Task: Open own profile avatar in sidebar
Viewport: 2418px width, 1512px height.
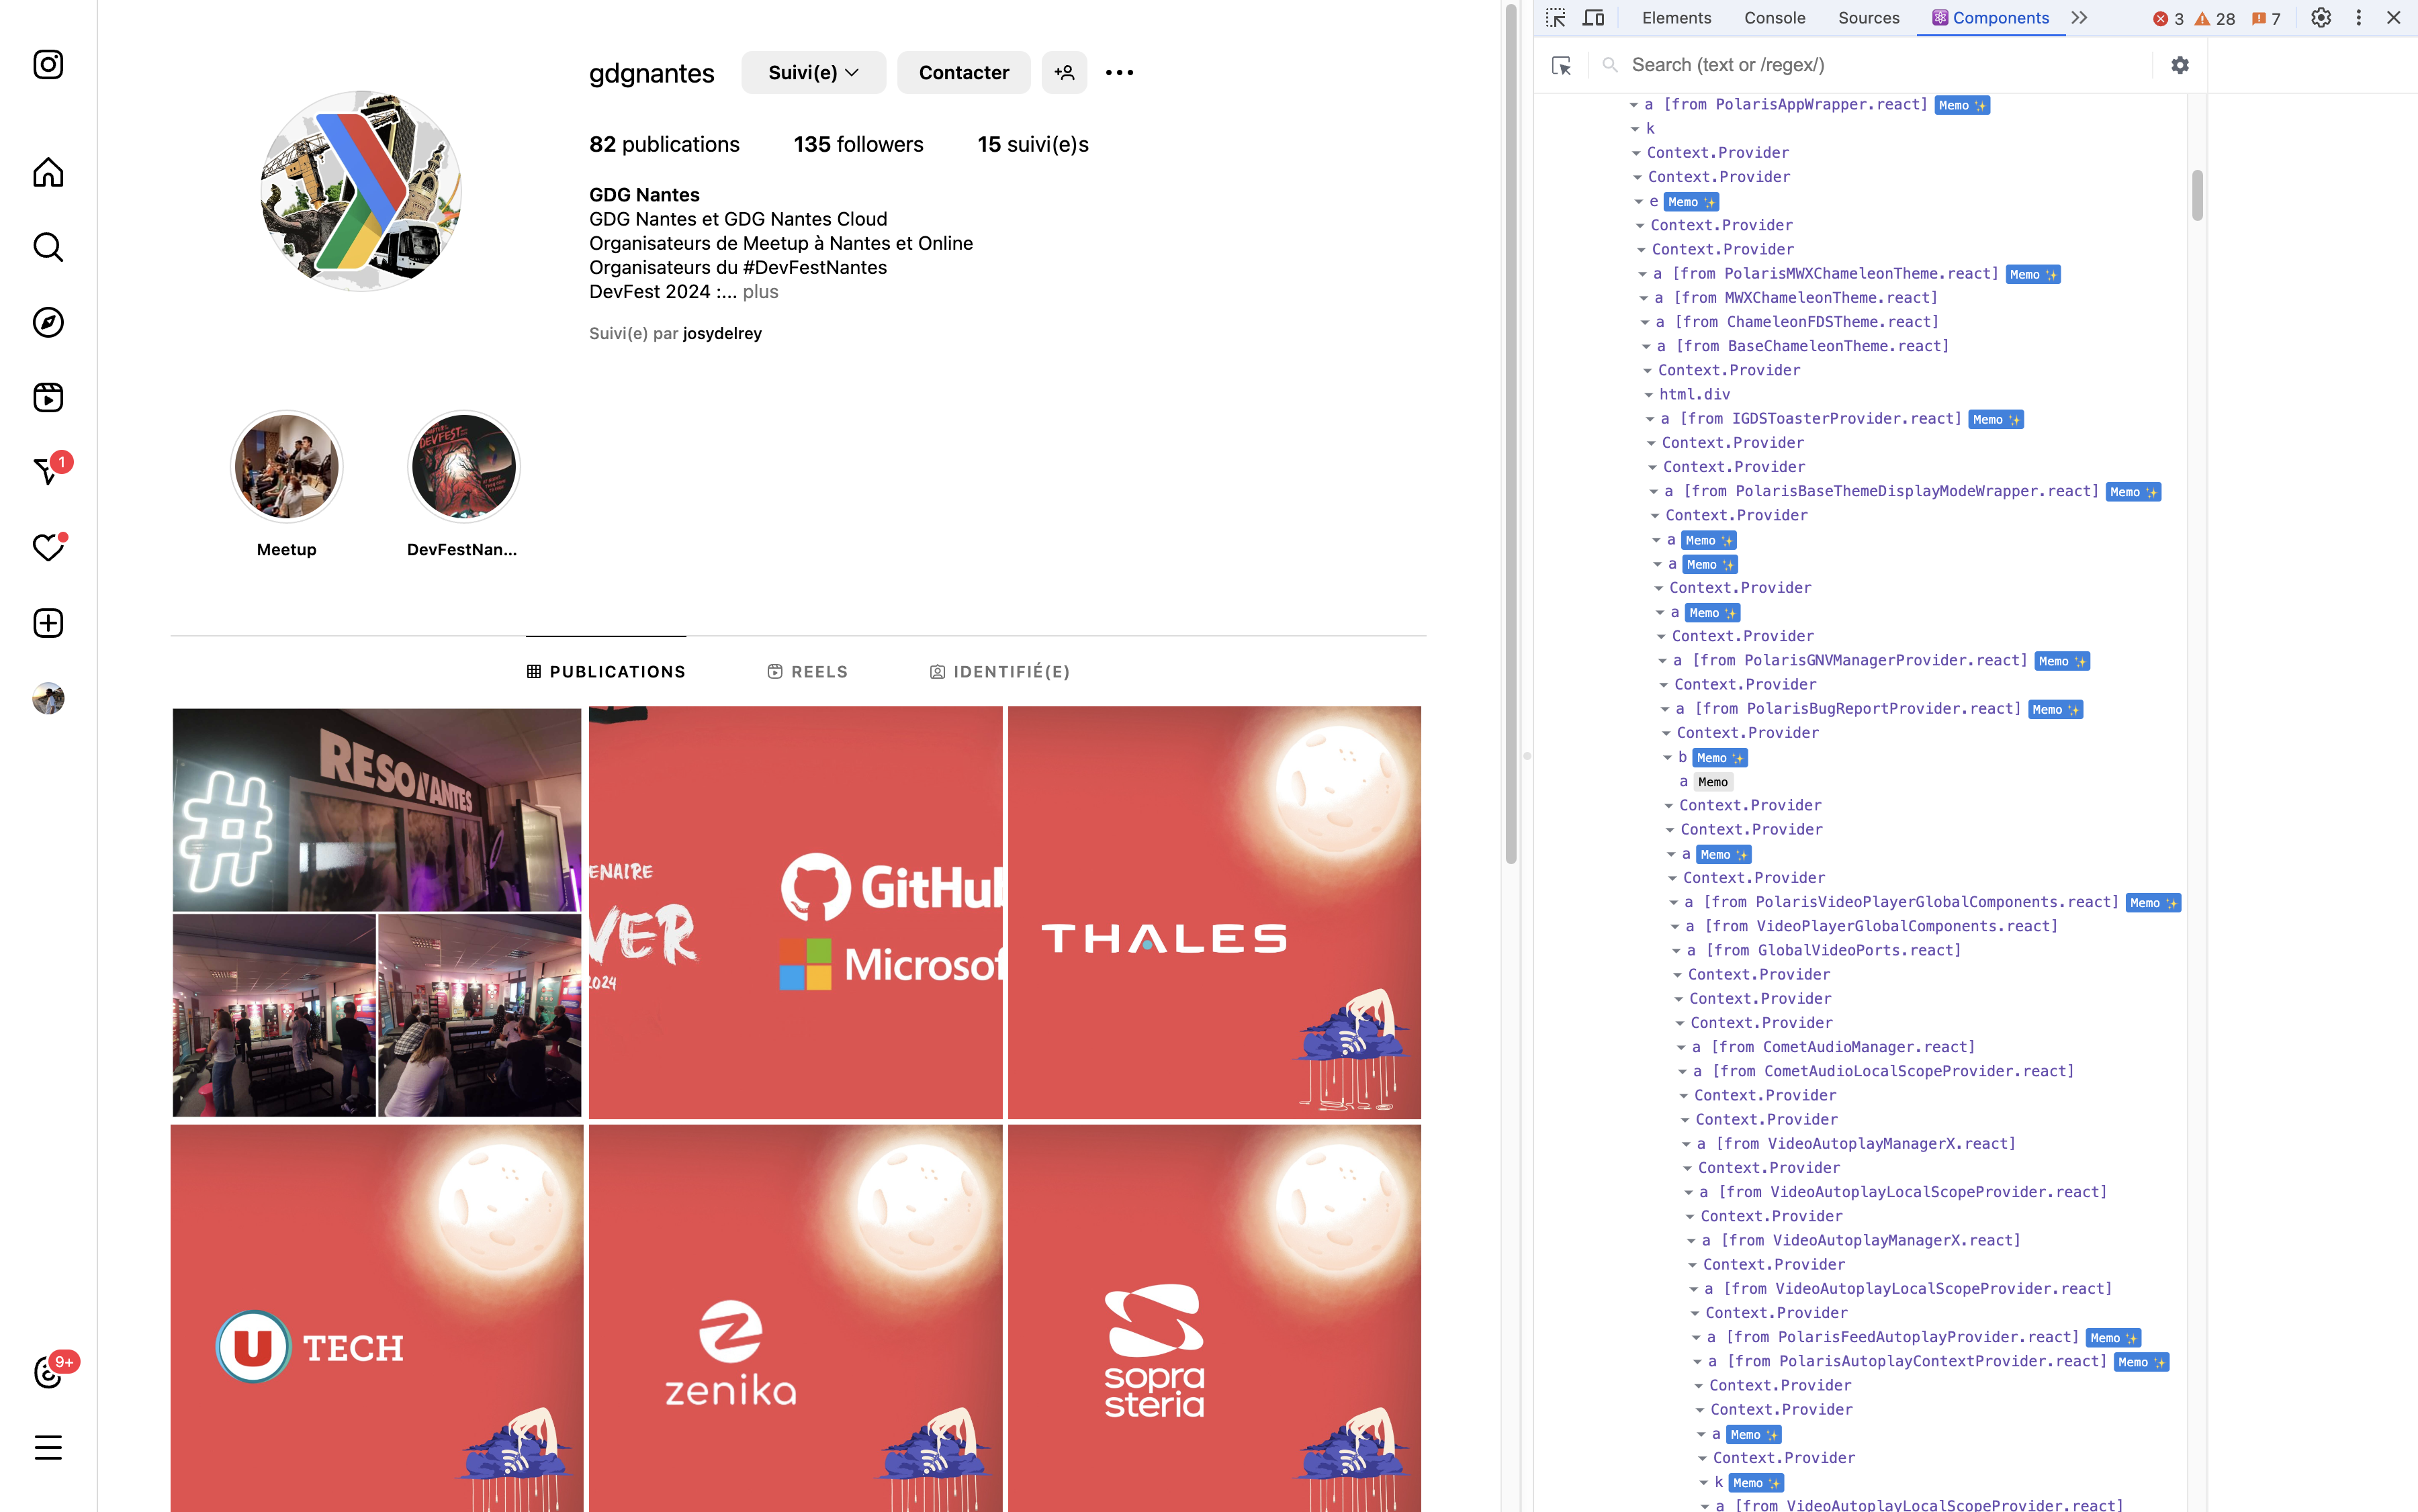Action: pos(48,698)
